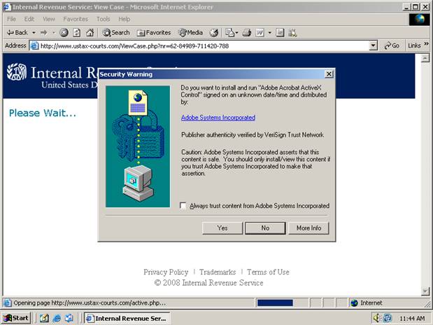Click the status bar page icon
Viewport: 433px width, 325px height.
coord(8,303)
